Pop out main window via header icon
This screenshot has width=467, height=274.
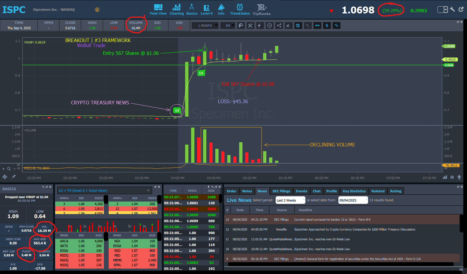click(x=461, y=9)
